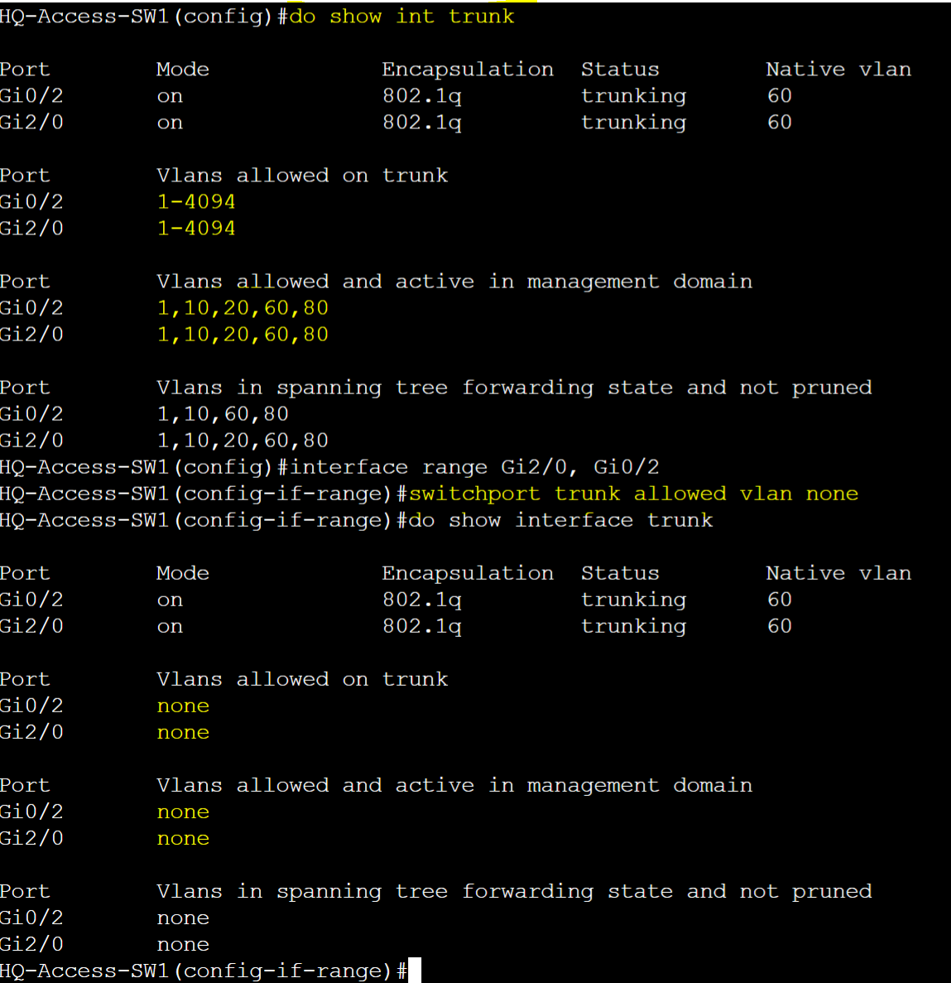Click the yellow 1,10,20,60,80 list for Gi2/0

[243, 334]
